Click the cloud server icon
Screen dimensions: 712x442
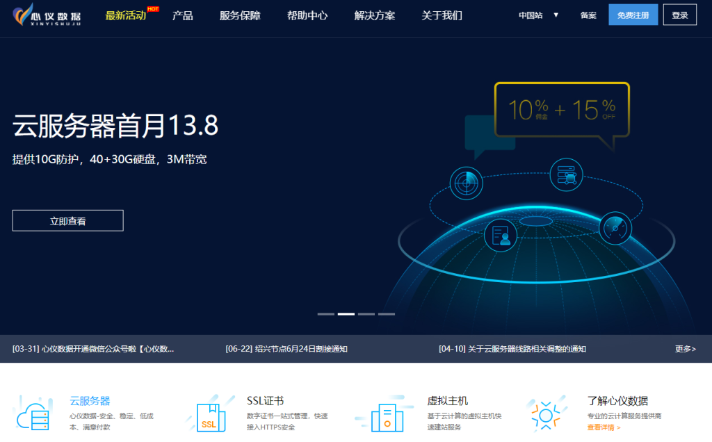click(x=33, y=414)
